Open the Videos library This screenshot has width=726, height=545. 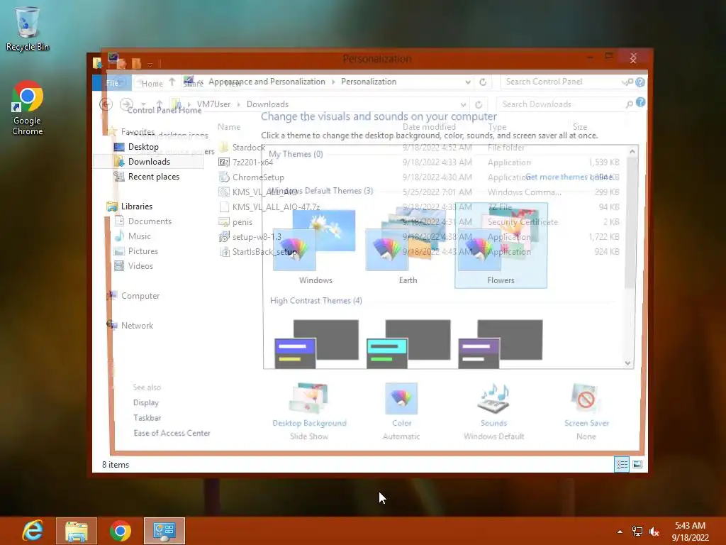140,265
